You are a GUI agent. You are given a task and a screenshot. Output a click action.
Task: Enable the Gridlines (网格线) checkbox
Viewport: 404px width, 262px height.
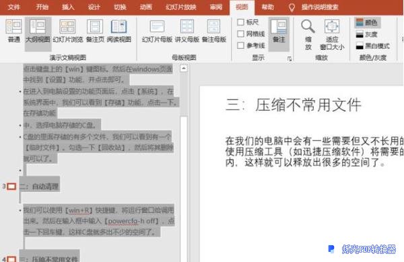click(x=240, y=34)
